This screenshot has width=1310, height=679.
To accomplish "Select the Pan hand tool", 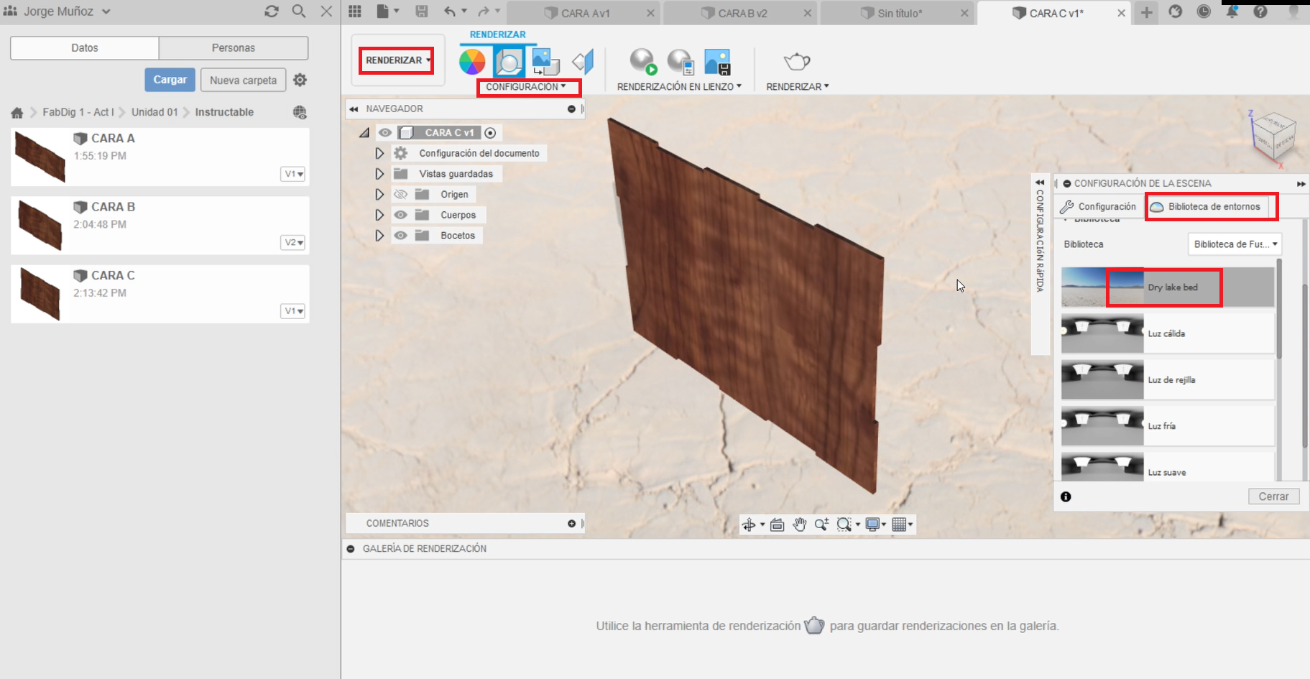I will [x=799, y=525].
